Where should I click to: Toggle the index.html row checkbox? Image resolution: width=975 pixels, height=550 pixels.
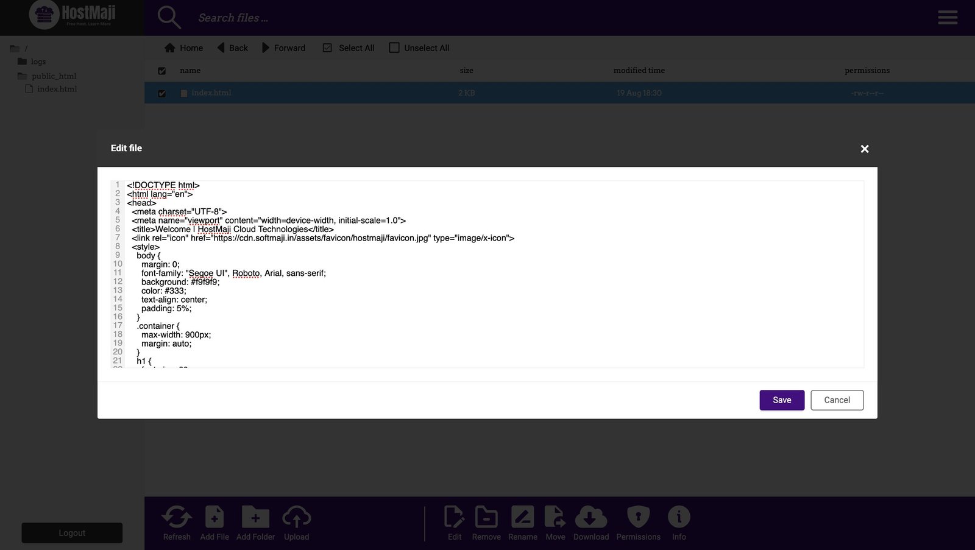click(161, 93)
